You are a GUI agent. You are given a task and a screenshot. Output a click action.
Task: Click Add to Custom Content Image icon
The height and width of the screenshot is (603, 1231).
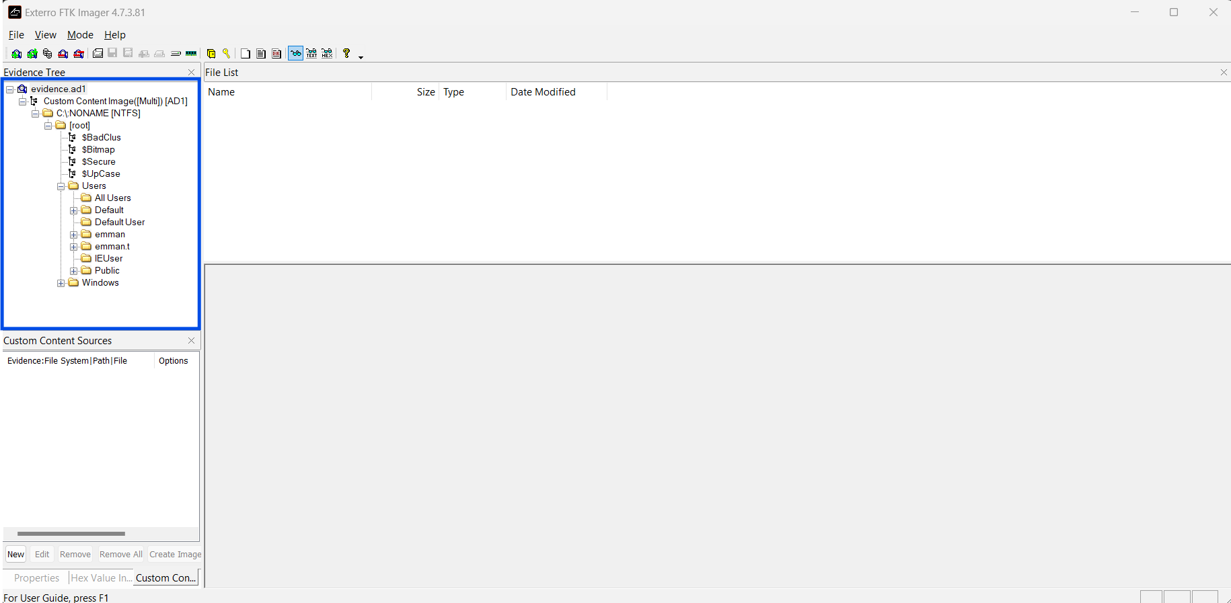tap(144, 54)
